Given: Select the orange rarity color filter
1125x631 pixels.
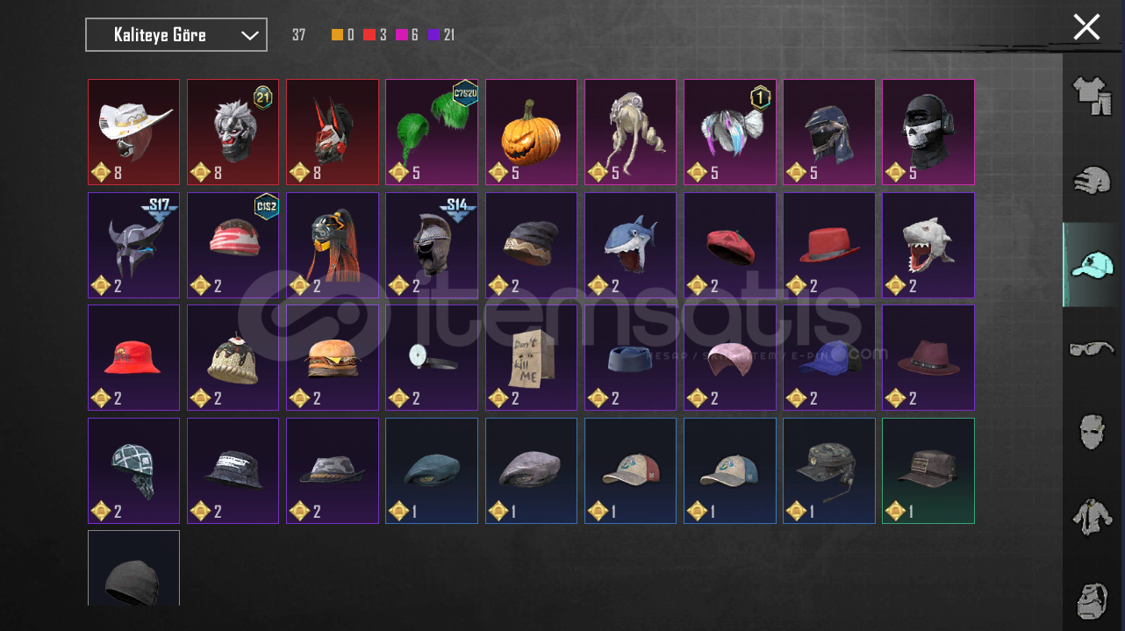Looking at the screenshot, I should coord(337,35).
